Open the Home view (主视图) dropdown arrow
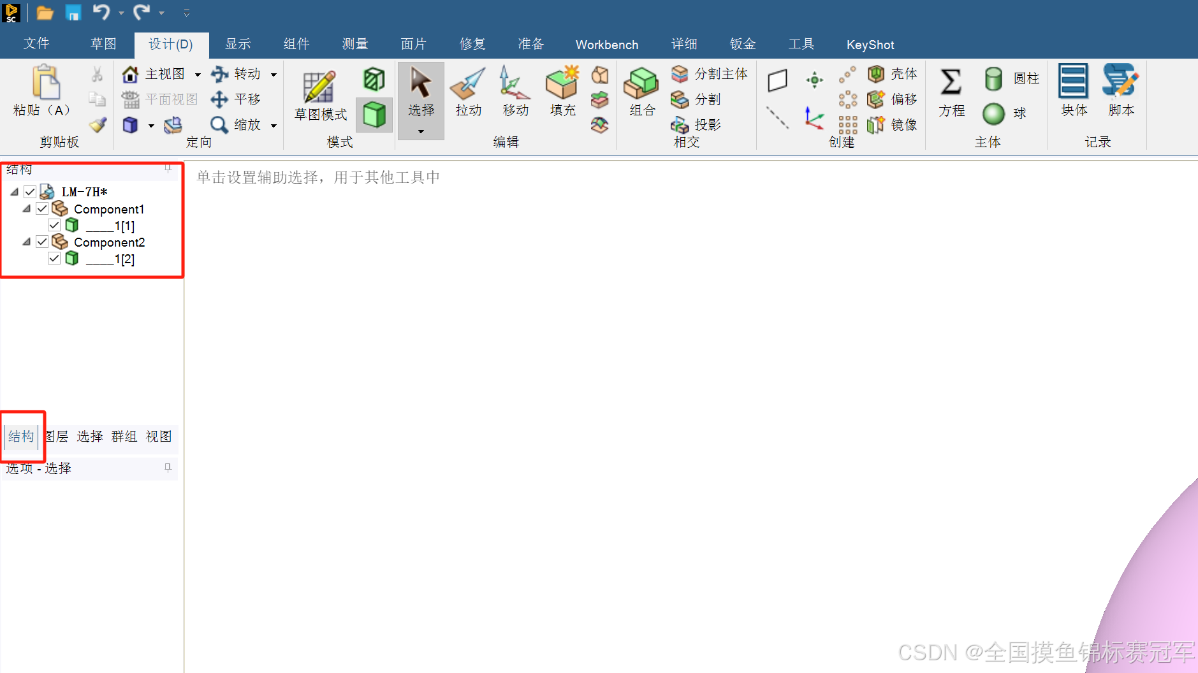1198x673 pixels. (x=198, y=75)
